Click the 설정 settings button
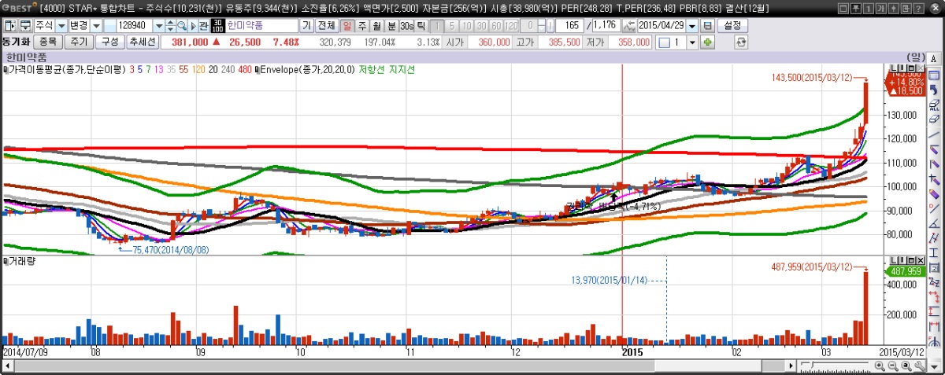Viewport: 945px width, 375px height. point(732,25)
